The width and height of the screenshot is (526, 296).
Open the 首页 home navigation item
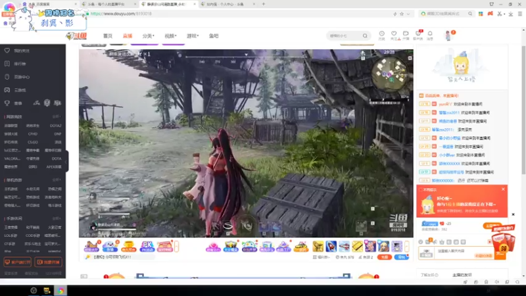[108, 36]
